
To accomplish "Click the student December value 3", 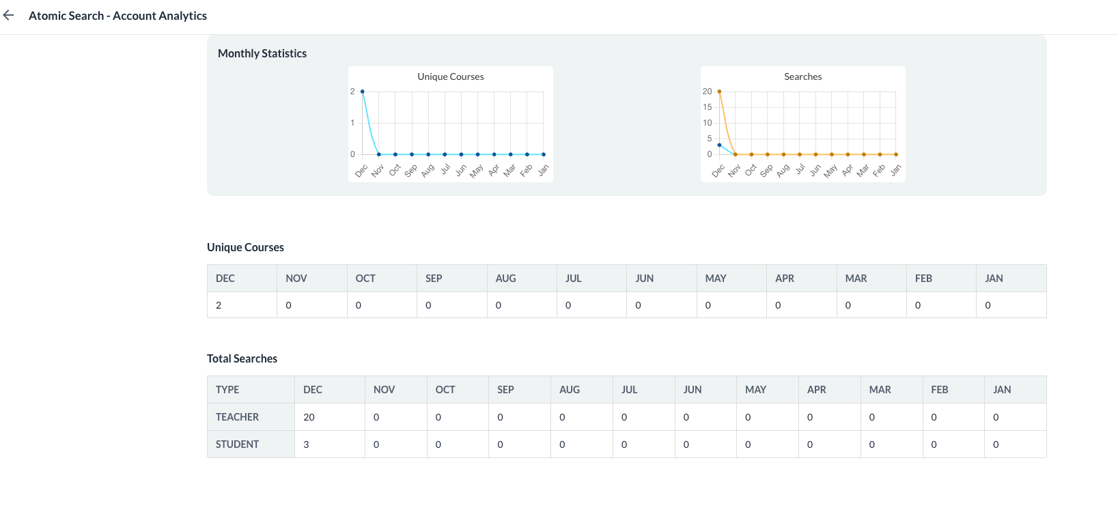I will tap(306, 444).
